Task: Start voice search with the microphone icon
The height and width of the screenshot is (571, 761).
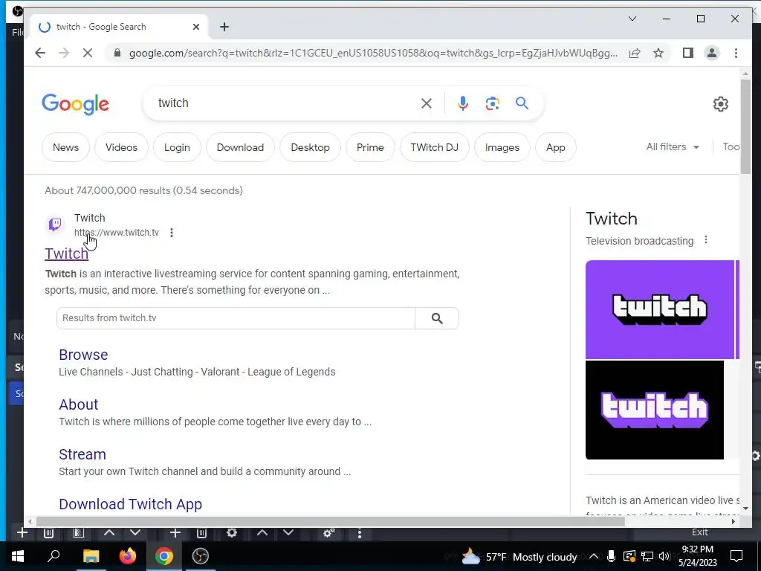Action: [x=462, y=103]
